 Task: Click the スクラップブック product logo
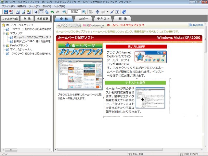(81, 49)
